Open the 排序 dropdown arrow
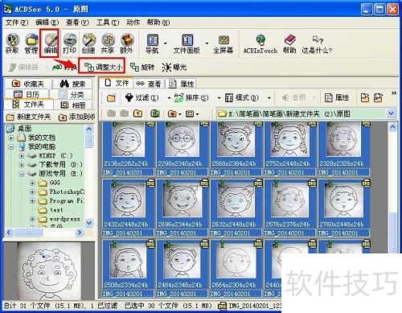The height and width of the screenshot is (313, 402). [219, 98]
